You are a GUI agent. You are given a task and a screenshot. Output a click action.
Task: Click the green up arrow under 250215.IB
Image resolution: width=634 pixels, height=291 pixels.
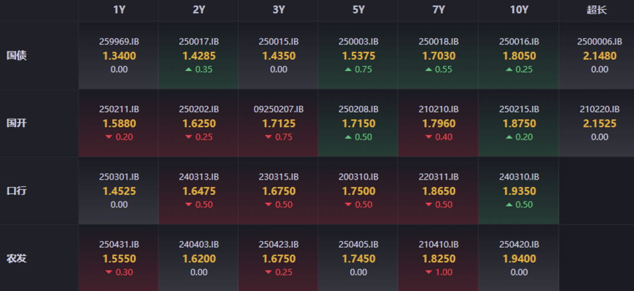click(508, 137)
